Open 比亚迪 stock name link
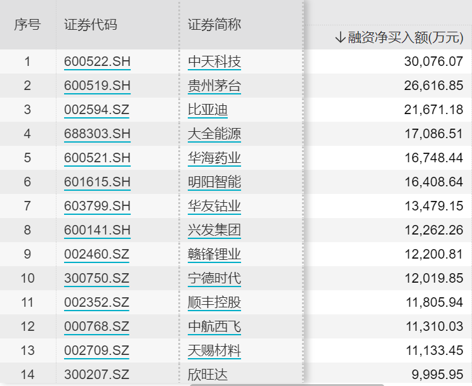 [207, 110]
